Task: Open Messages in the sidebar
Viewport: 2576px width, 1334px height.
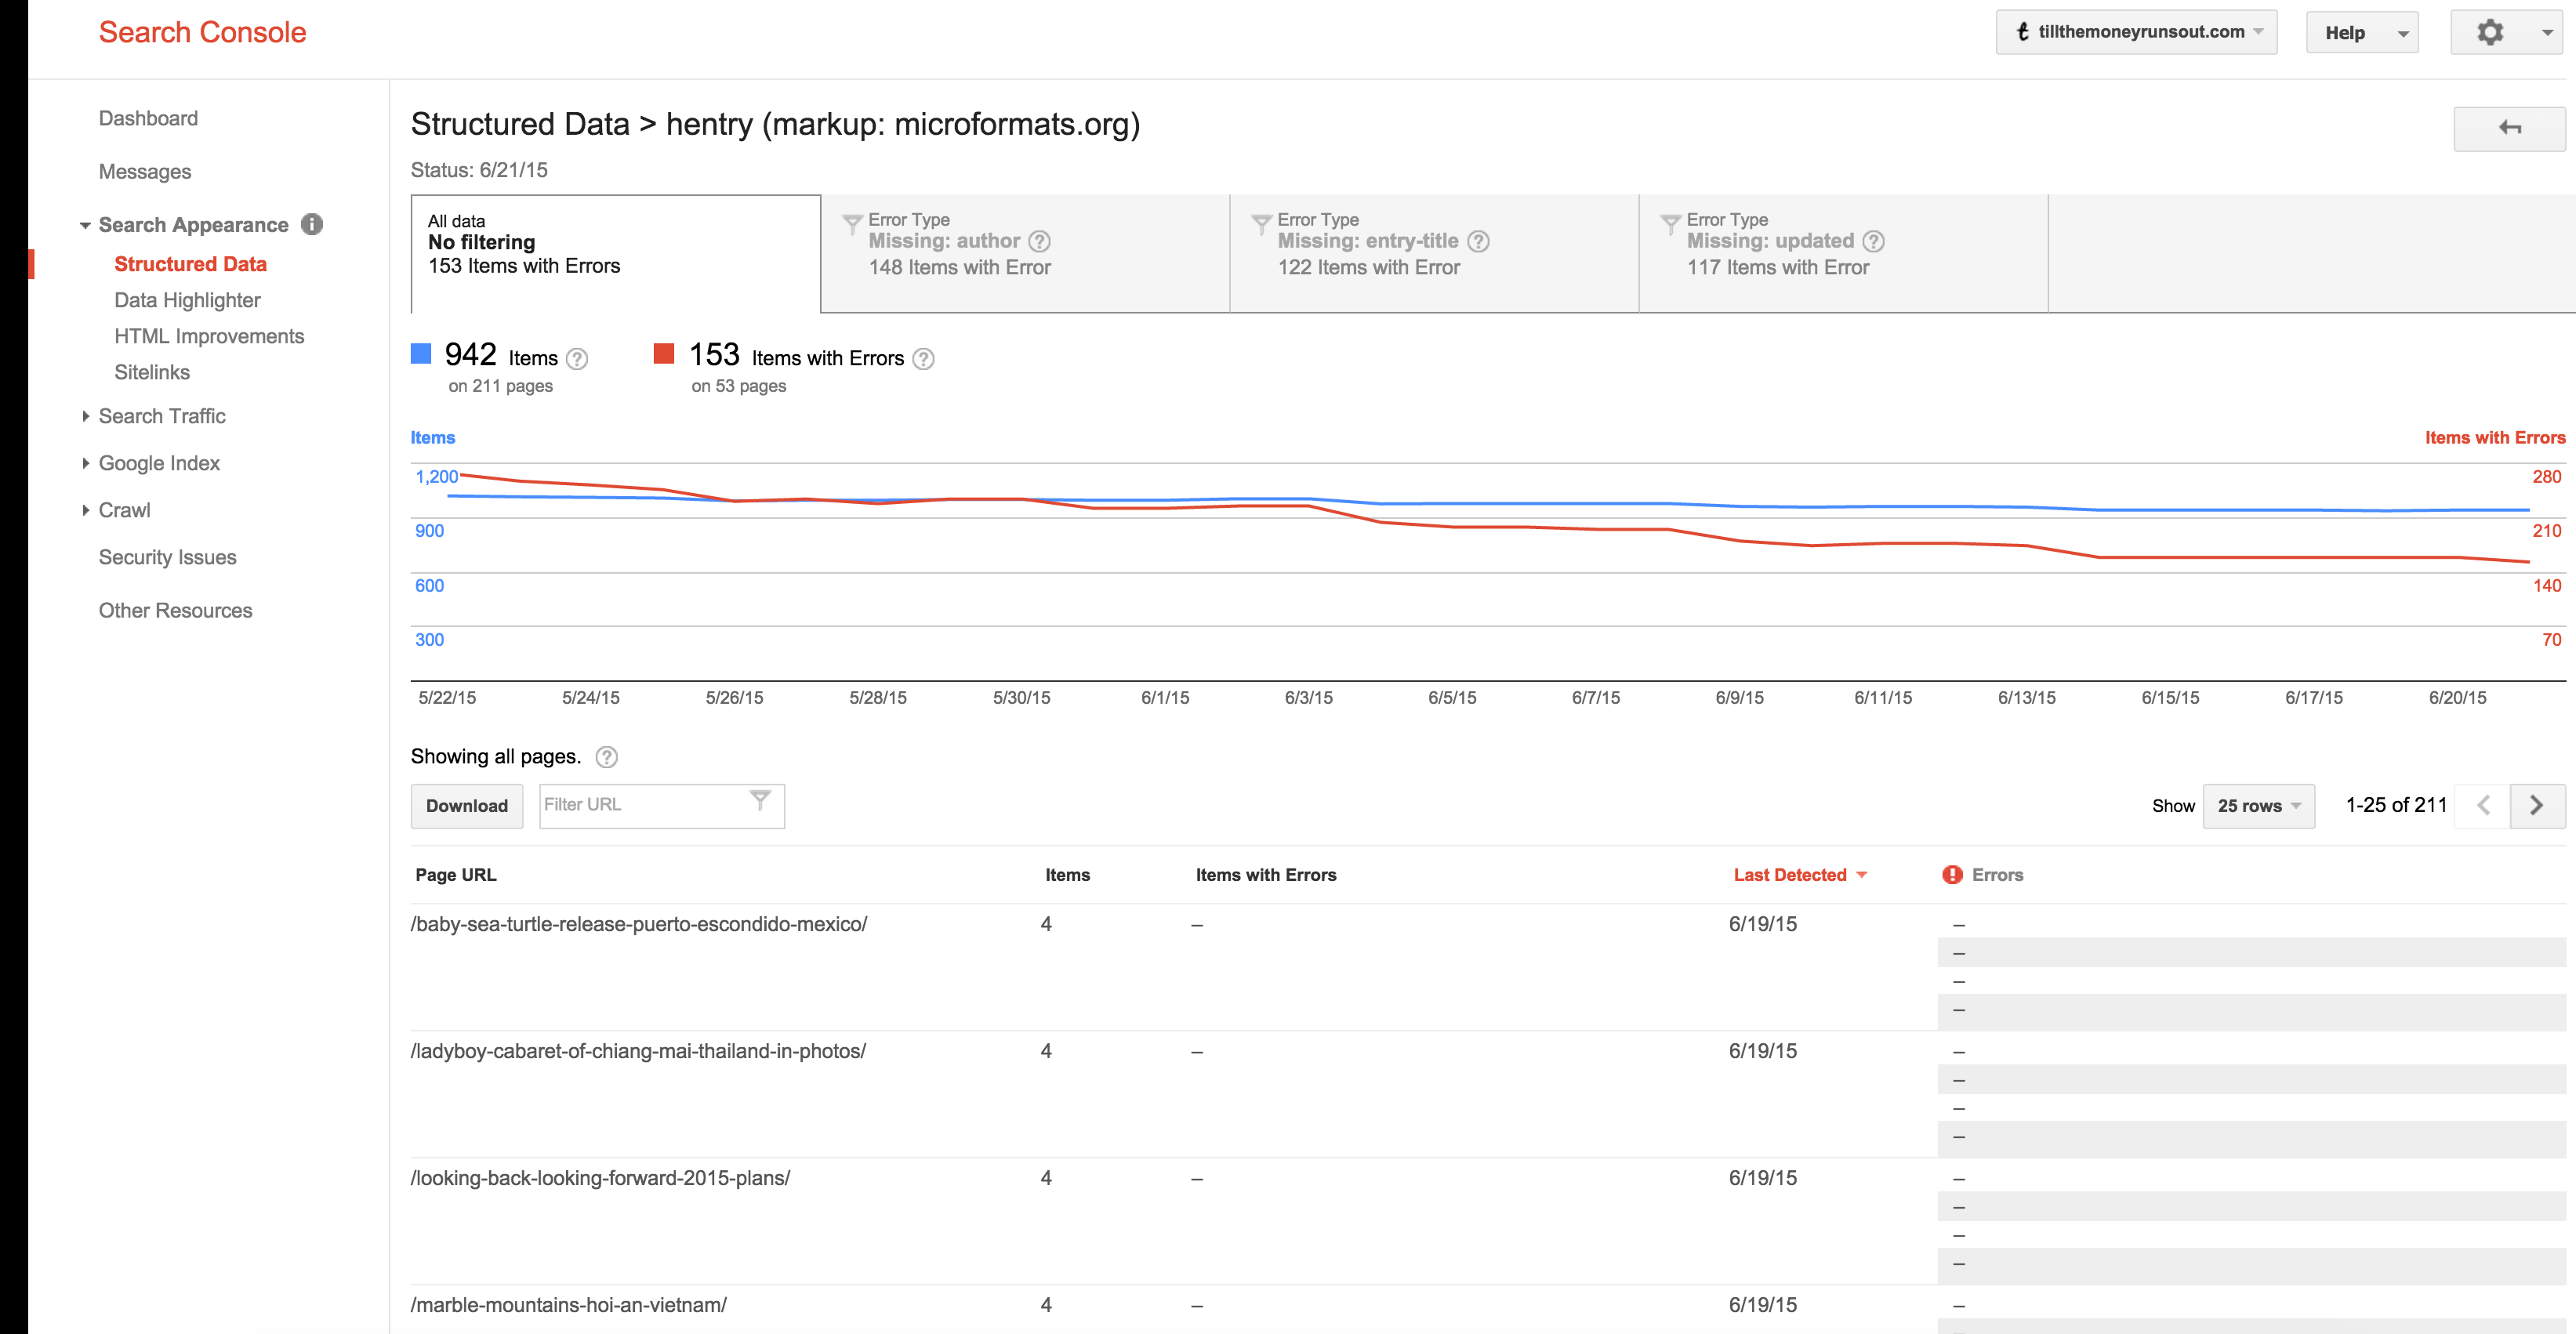Action: click(x=145, y=172)
